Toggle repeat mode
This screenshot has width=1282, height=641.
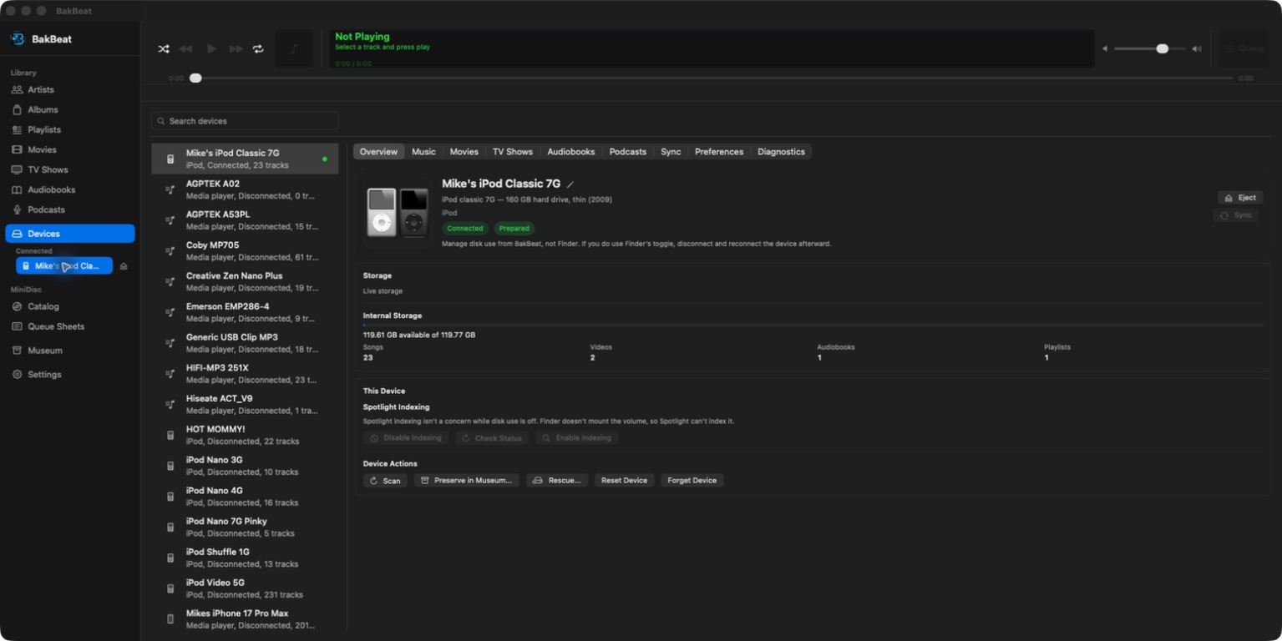point(258,49)
